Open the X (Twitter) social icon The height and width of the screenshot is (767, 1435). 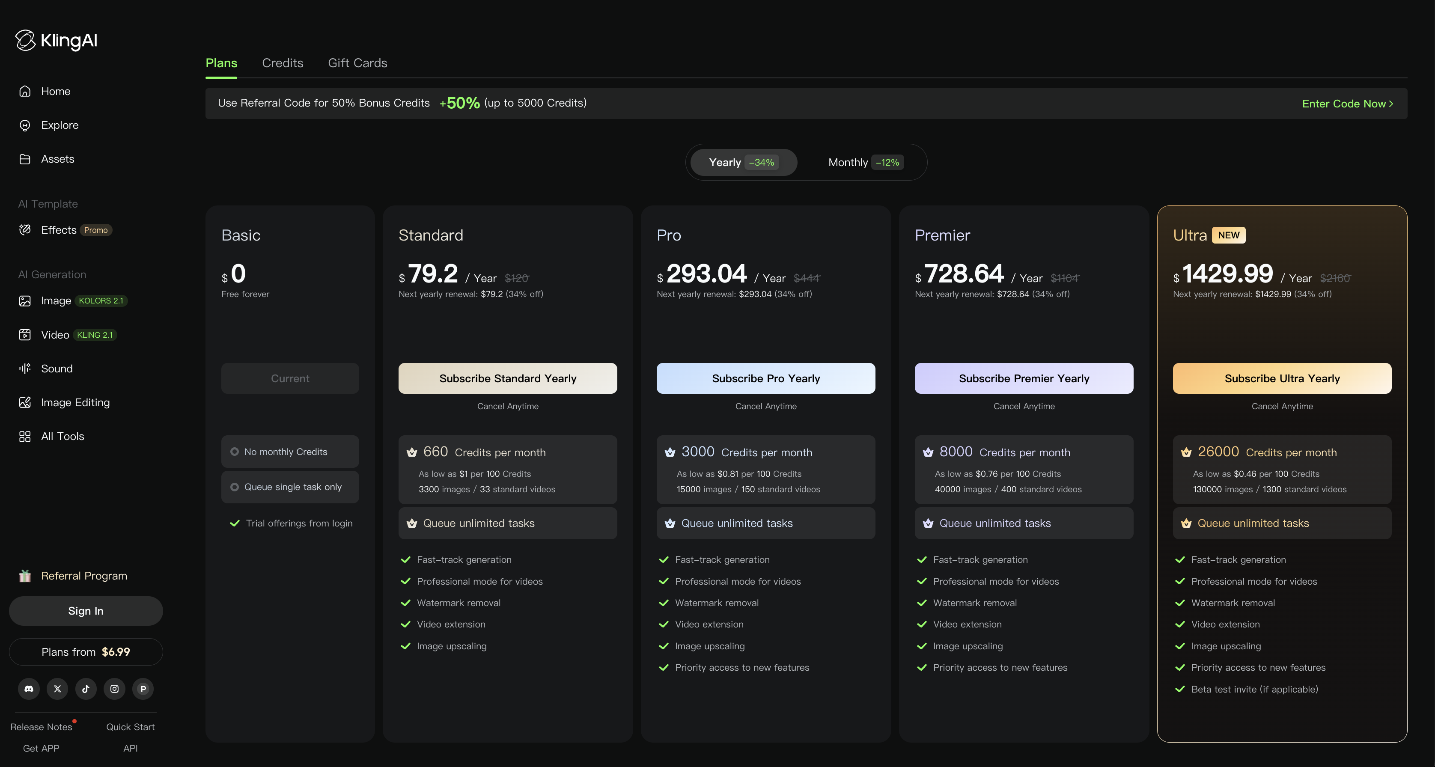coord(57,689)
